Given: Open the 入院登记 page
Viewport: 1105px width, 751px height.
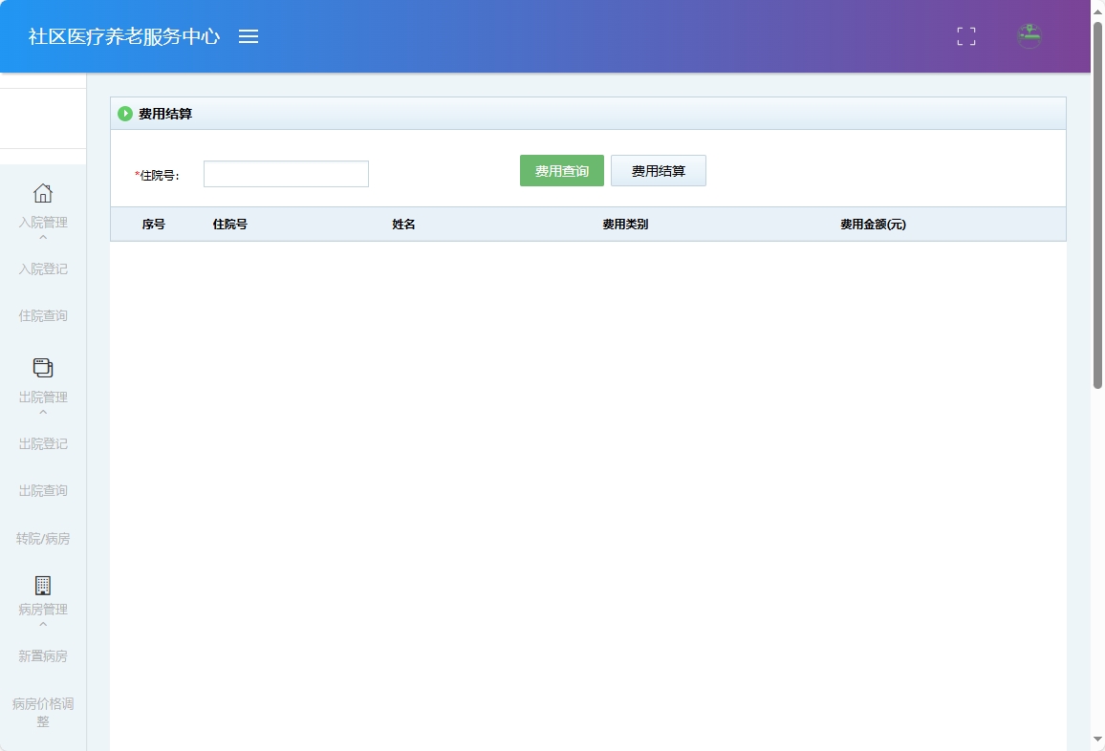Looking at the screenshot, I should pyautogui.click(x=43, y=268).
